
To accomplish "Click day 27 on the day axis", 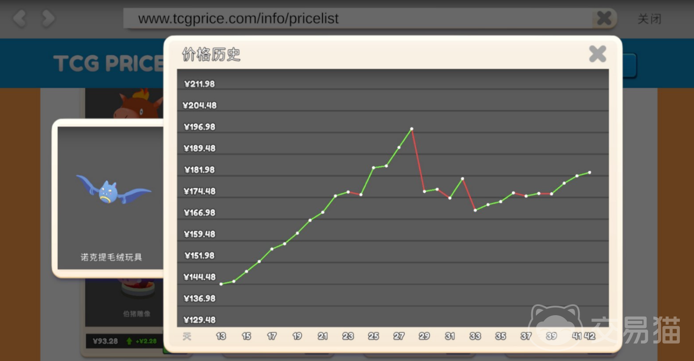I will coord(399,336).
